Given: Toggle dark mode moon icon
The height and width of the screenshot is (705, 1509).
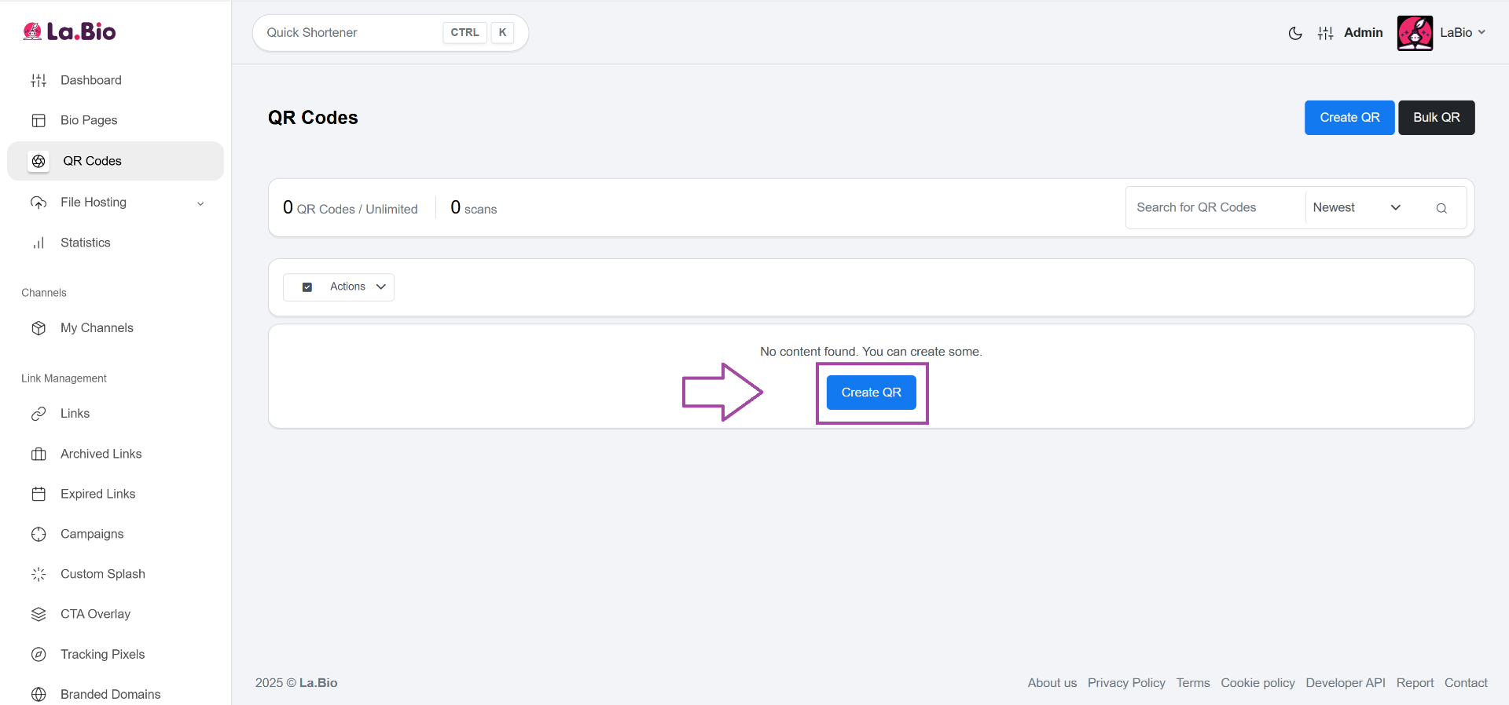Looking at the screenshot, I should click(x=1295, y=33).
